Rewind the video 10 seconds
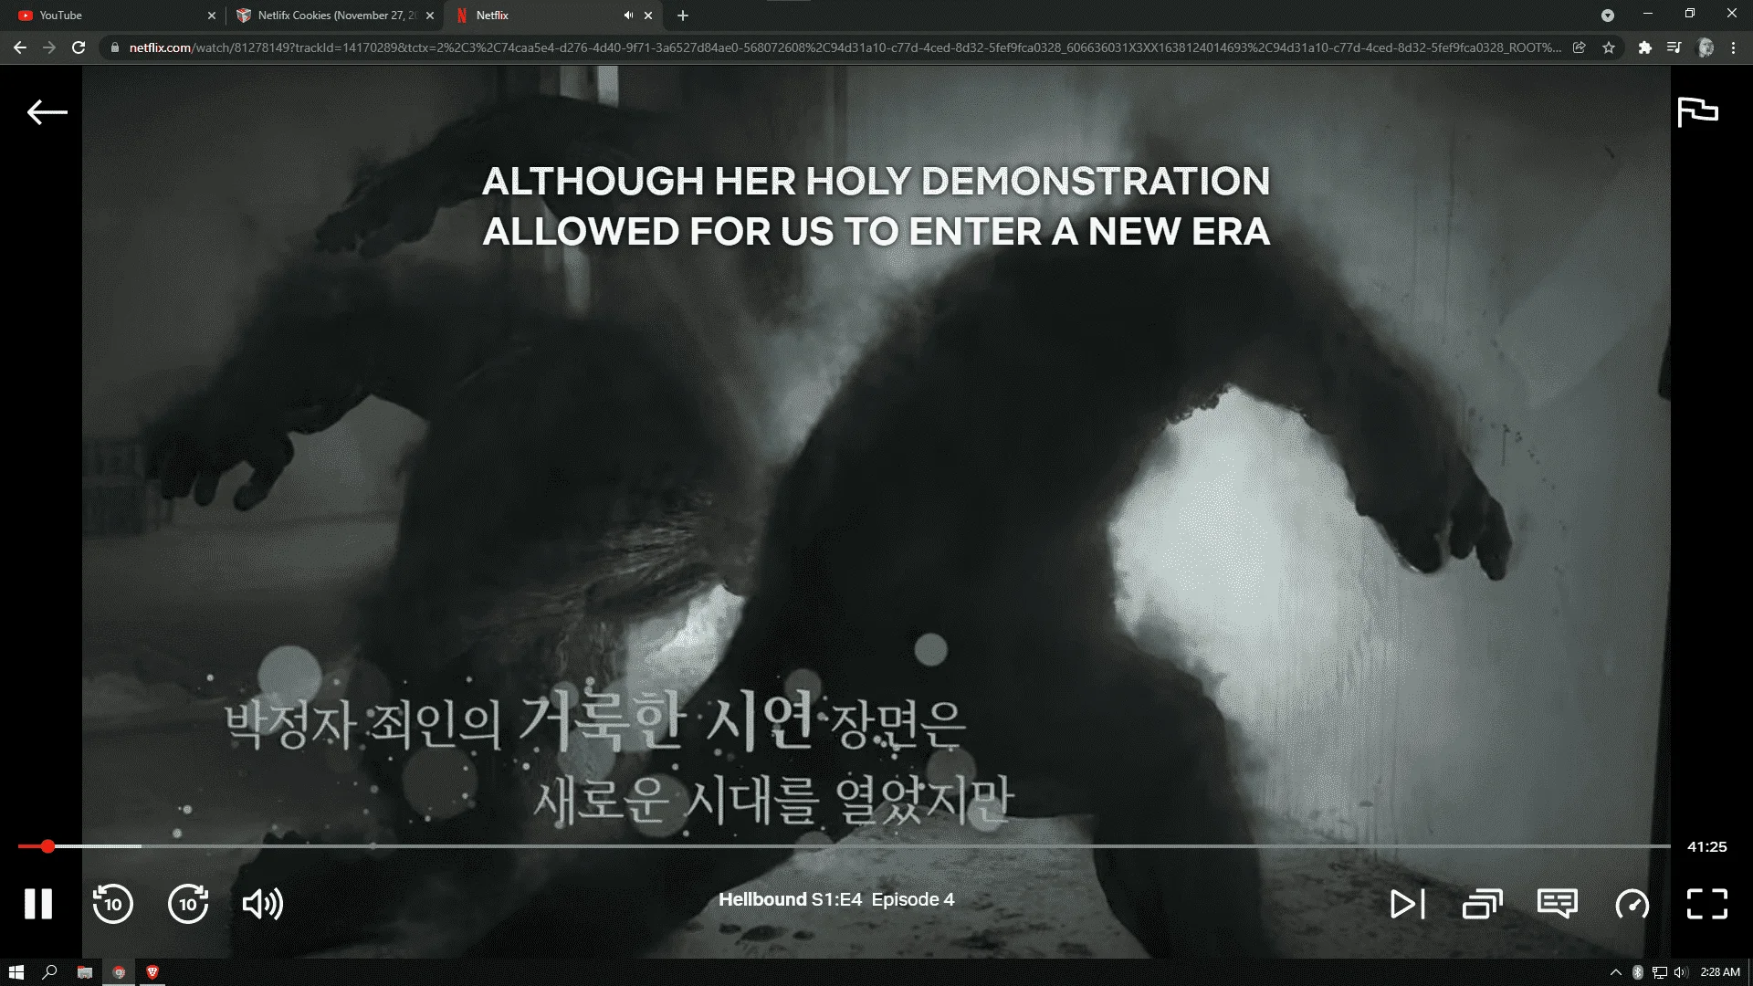 click(x=113, y=904)
